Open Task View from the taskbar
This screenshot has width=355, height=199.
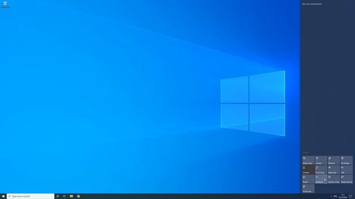pyautogui.click(x=64, y=196)
